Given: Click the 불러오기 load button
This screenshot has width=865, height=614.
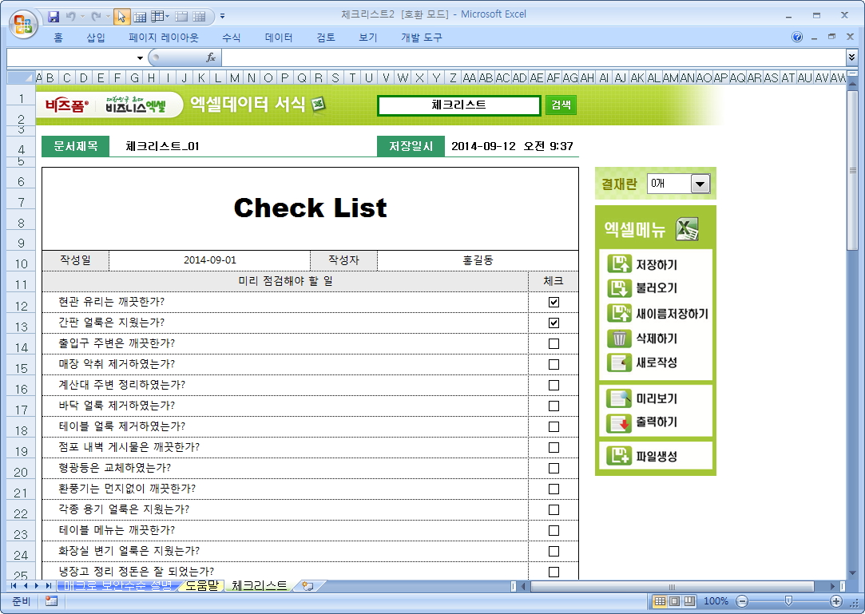Looking at the screenshot, I should click(643, 288).
